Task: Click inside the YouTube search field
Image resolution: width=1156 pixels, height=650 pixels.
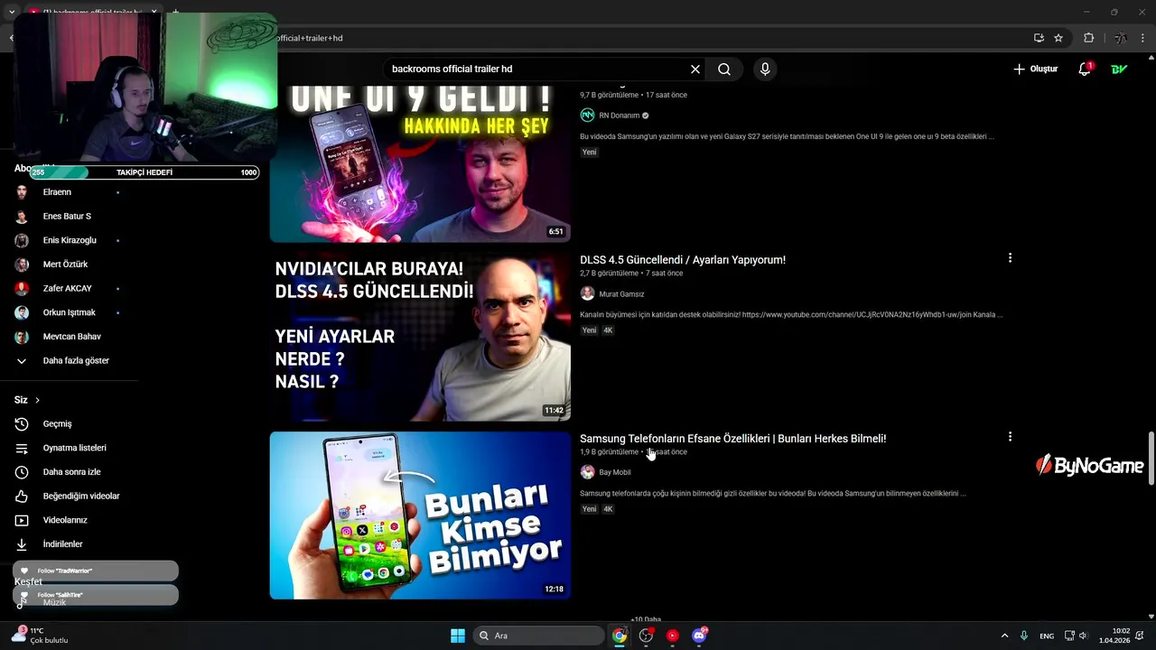Action: point(536,70)
